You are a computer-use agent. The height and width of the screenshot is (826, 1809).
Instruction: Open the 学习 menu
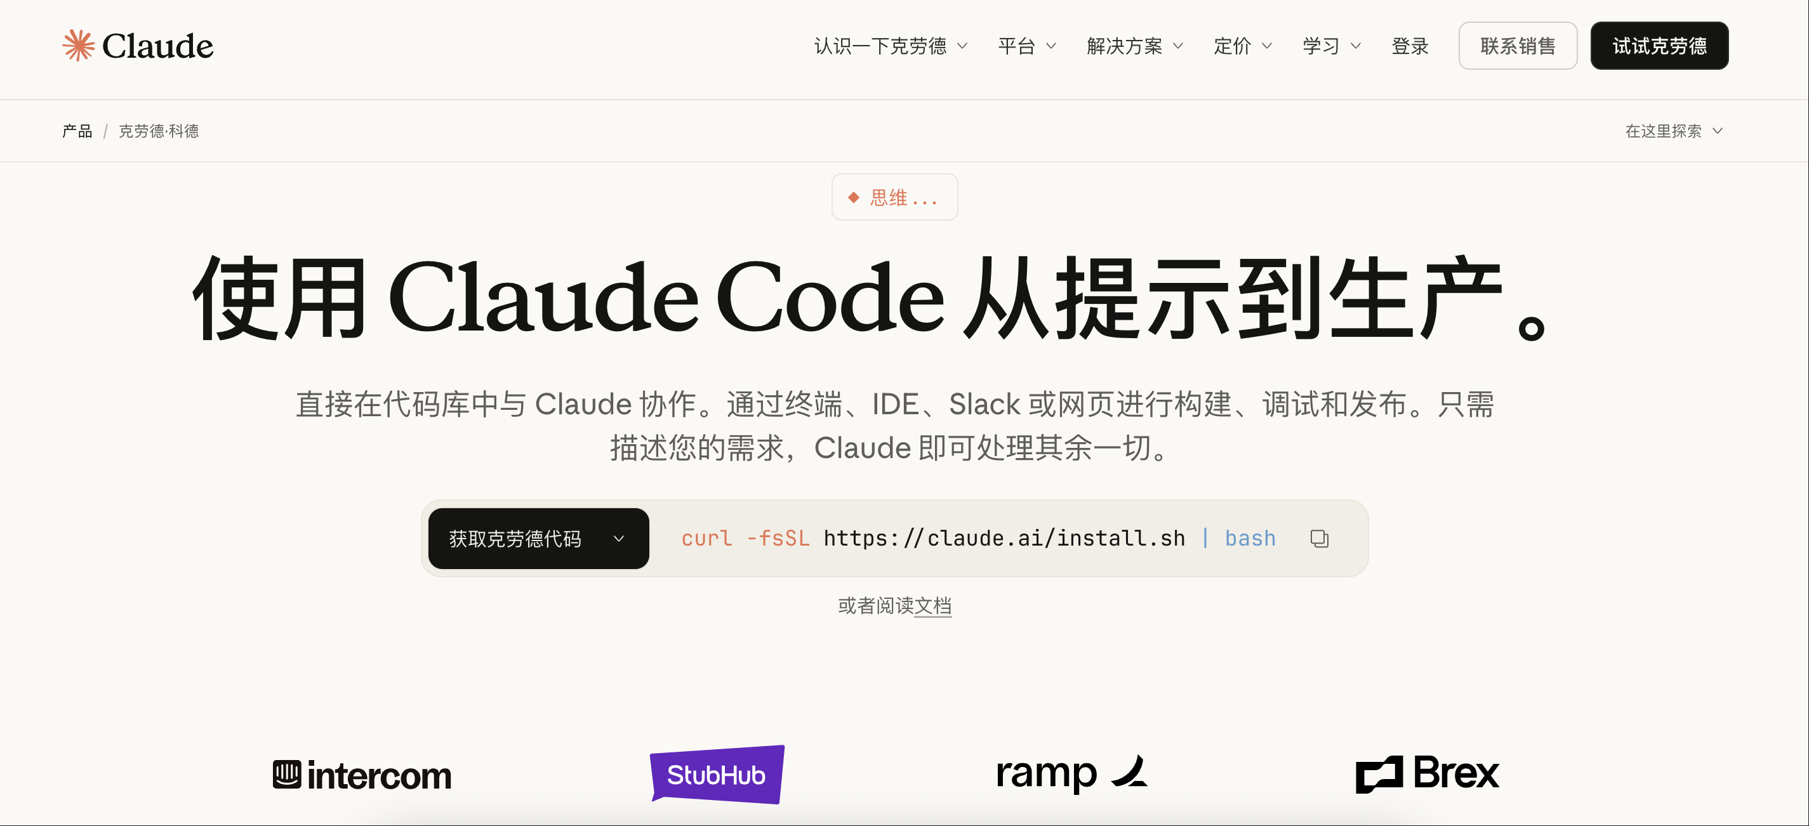[x=1331, y=46]
